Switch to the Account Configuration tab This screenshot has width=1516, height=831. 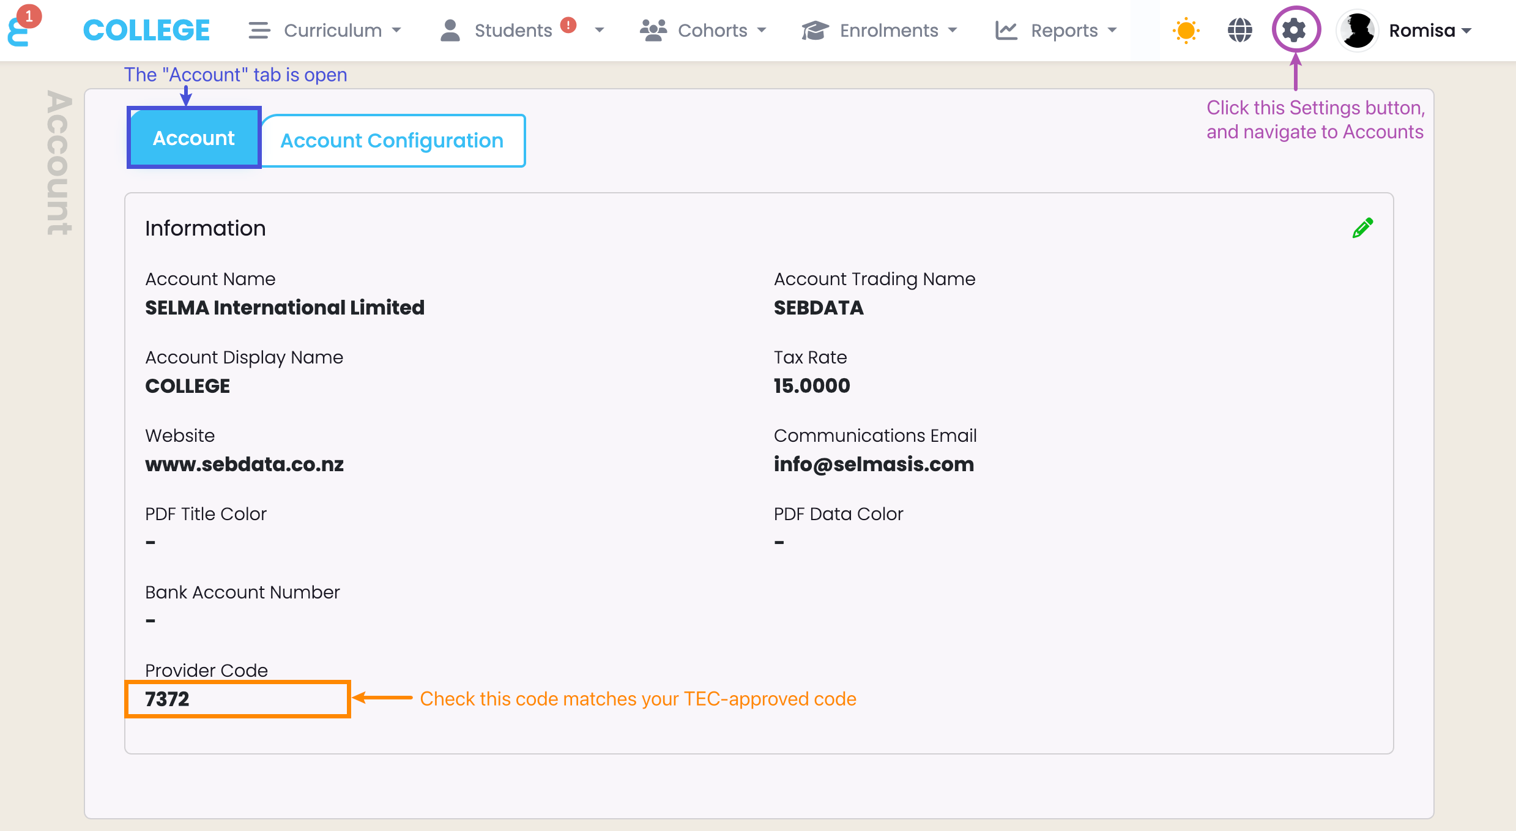[392, 141]
